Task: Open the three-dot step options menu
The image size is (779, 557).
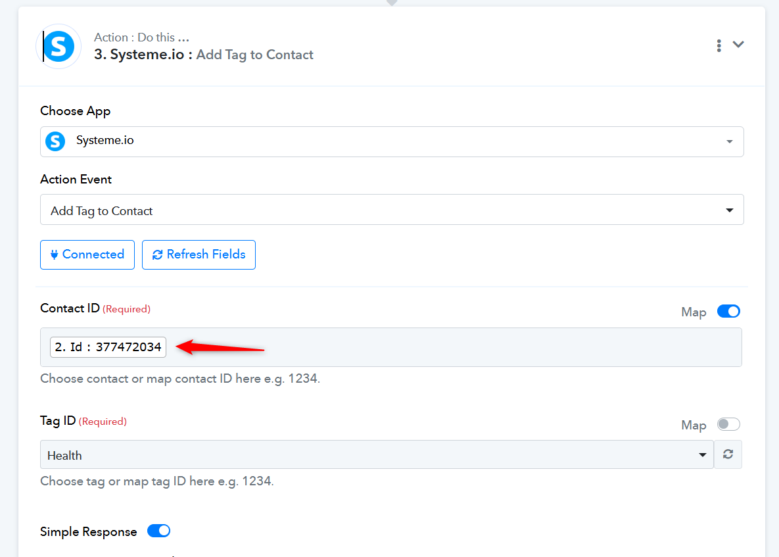Action: (719, 45)
